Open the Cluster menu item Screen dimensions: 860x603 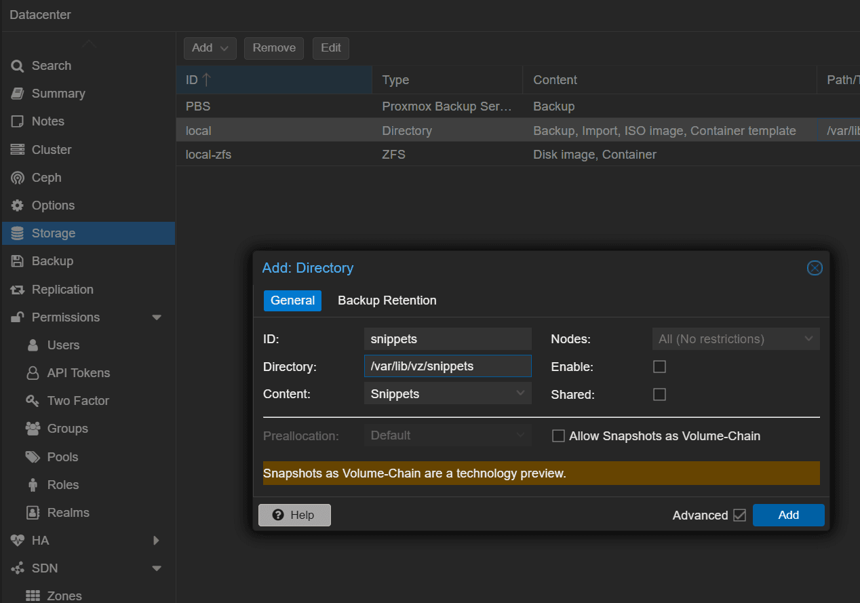coord(88,150)
